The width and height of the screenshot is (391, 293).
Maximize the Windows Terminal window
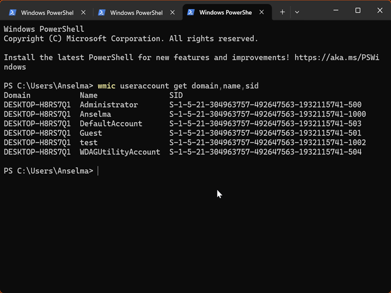[358, 10]
